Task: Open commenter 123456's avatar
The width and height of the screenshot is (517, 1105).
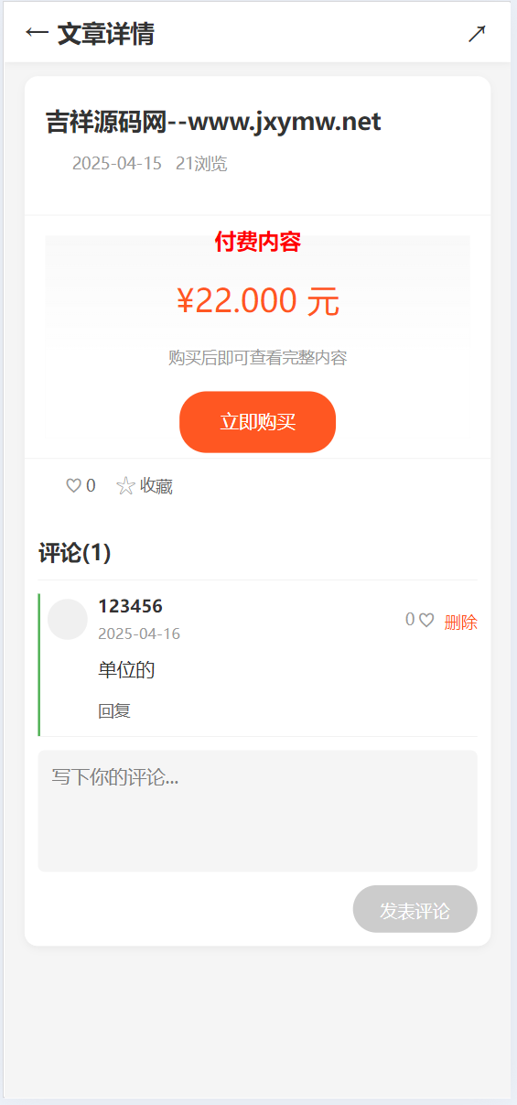Action: click(67, 619)
